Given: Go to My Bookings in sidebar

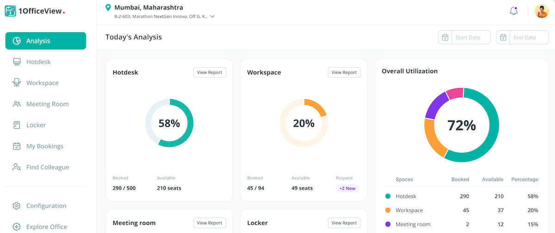Looking at the screenshot, I should 44,146.
